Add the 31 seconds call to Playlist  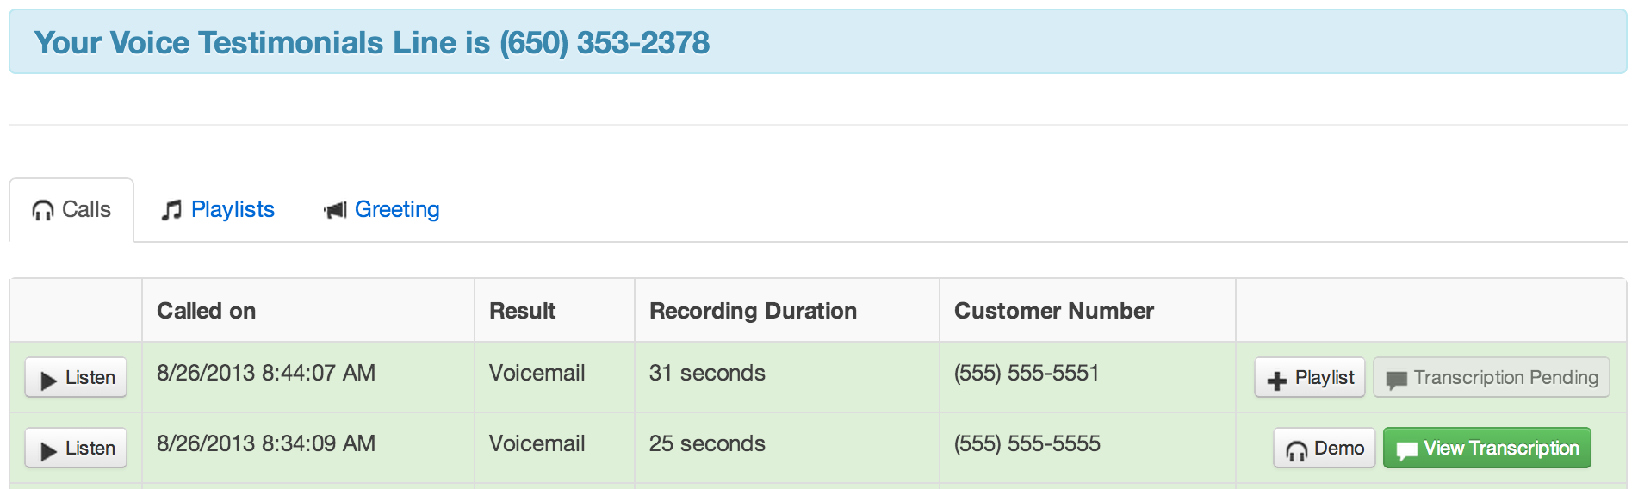(x=1309, y=377)
